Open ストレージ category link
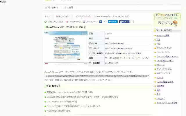Screen dimensions: 186x116 click(x=160, y=65)
